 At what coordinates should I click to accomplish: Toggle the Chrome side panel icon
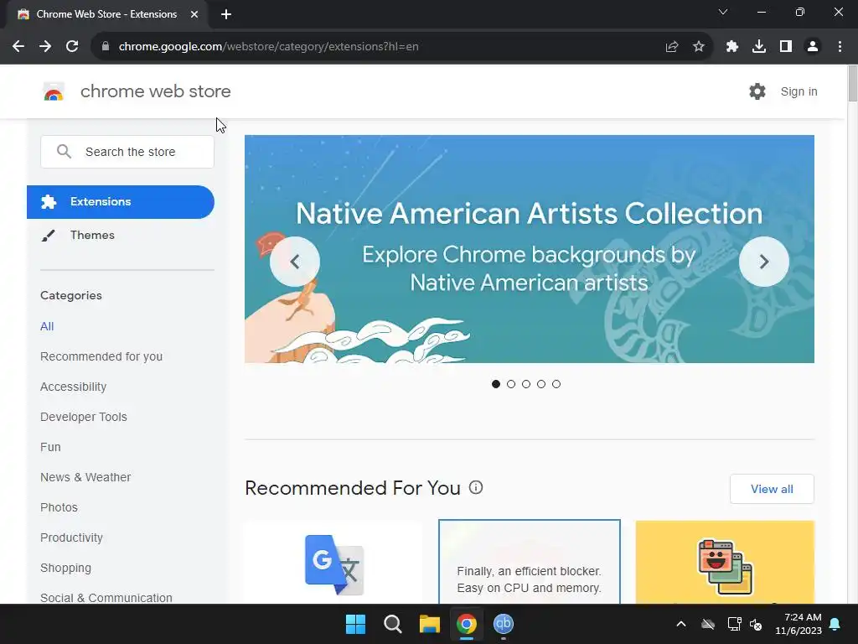(786, 47)
